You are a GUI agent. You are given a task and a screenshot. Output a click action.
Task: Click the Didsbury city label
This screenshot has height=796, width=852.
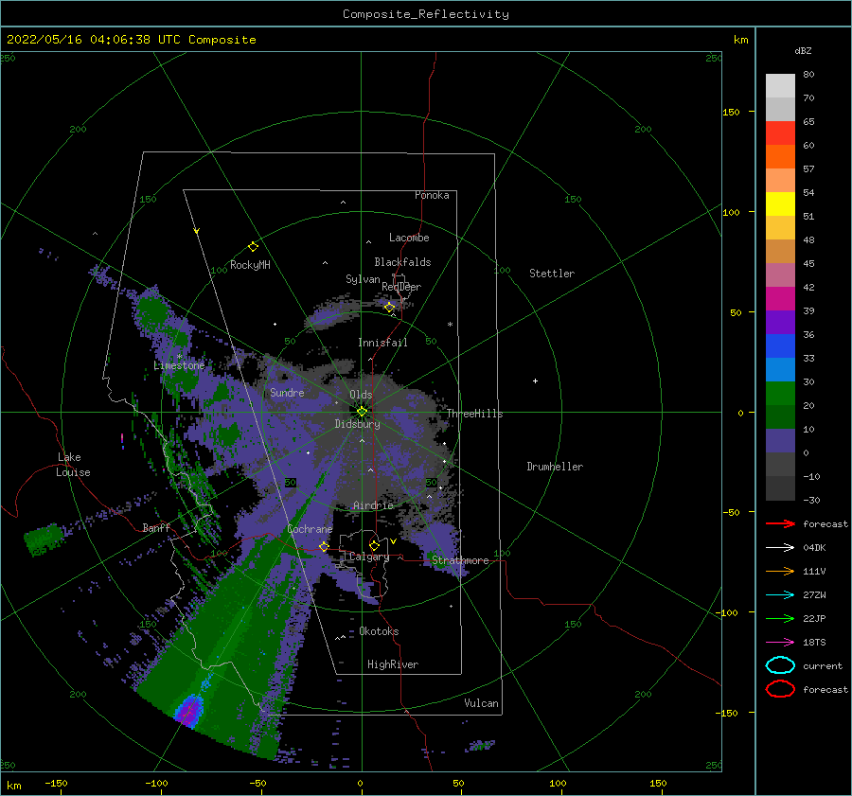[358, 424]
